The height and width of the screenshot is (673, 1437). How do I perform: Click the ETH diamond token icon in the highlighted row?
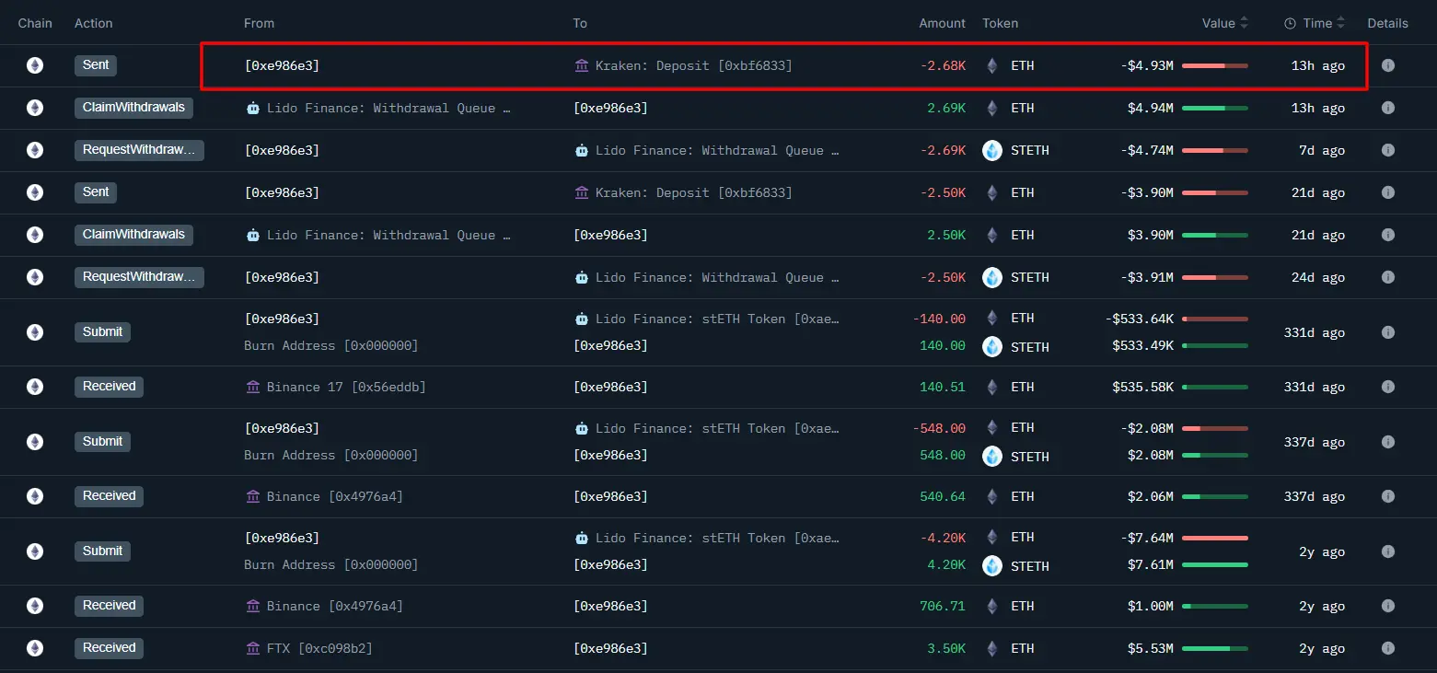click(991, 65)
